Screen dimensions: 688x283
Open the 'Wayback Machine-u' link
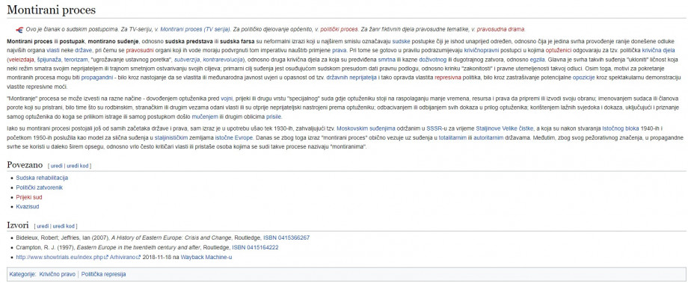point(206,257)
